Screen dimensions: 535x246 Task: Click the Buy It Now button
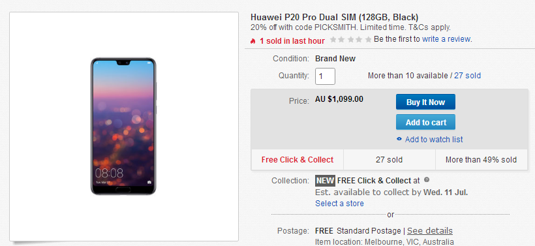pyautogui.click(x=425, y=102)
